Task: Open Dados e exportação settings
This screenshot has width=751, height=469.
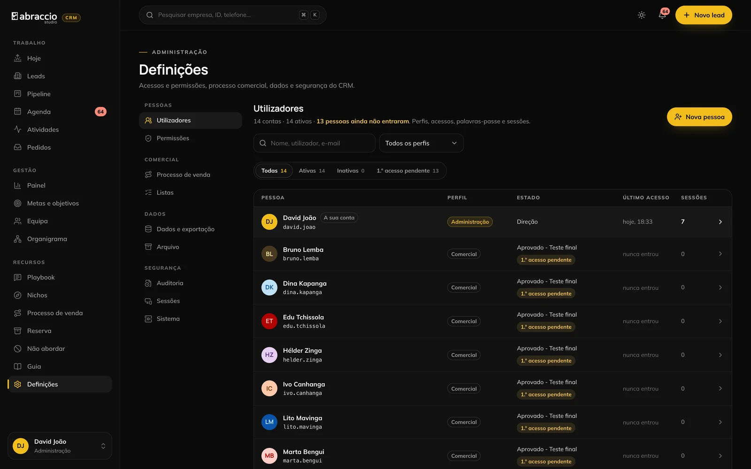Action: 191,229
